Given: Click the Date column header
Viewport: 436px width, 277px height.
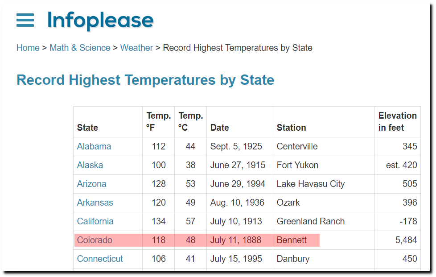Looking at the screenshot, I should [x=219, y=128].
